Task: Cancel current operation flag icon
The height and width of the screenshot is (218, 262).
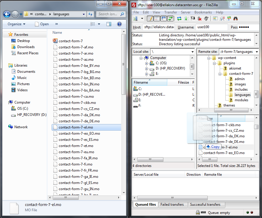Action: 193,18
